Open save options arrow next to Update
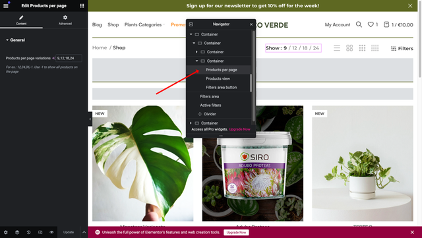 (84, 232)
